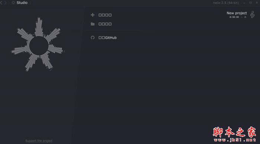The height and width of the screenshot is (144, 260).
Task: Select the menu text next to plus icon
Action: [105, 15]
